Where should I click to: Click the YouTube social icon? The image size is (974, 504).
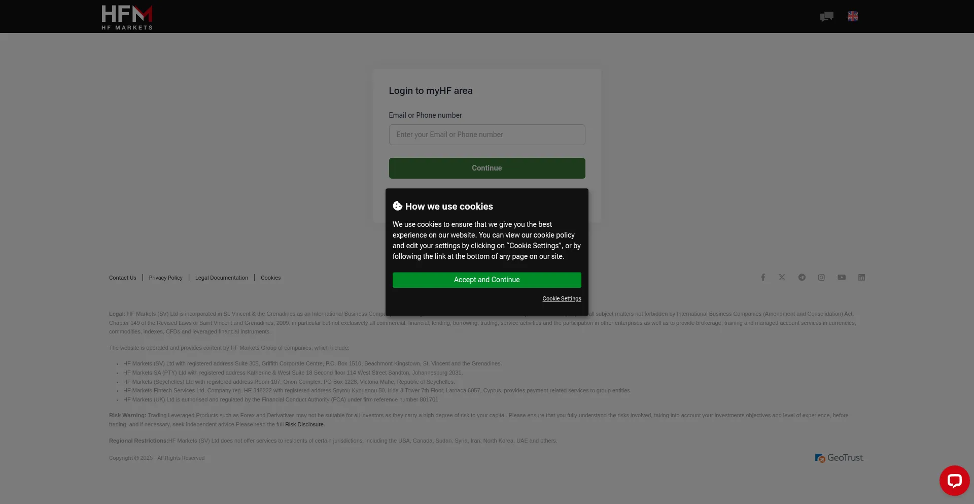click(x=842, y=277)
